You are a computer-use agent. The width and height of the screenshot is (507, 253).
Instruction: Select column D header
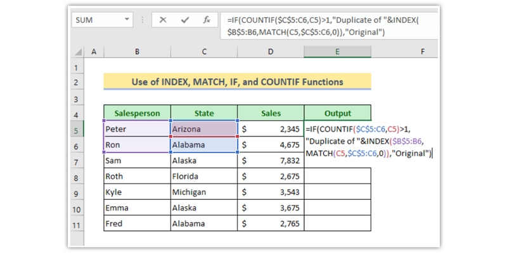click(x=271, y=51)
